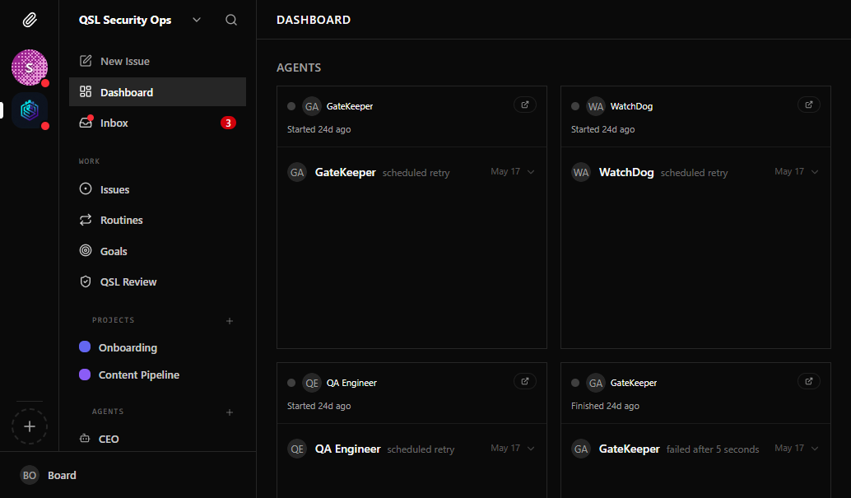Expand QSL Security Ops workspace dropdown
This screenshot has width=851, height=498.
point(197,20)
